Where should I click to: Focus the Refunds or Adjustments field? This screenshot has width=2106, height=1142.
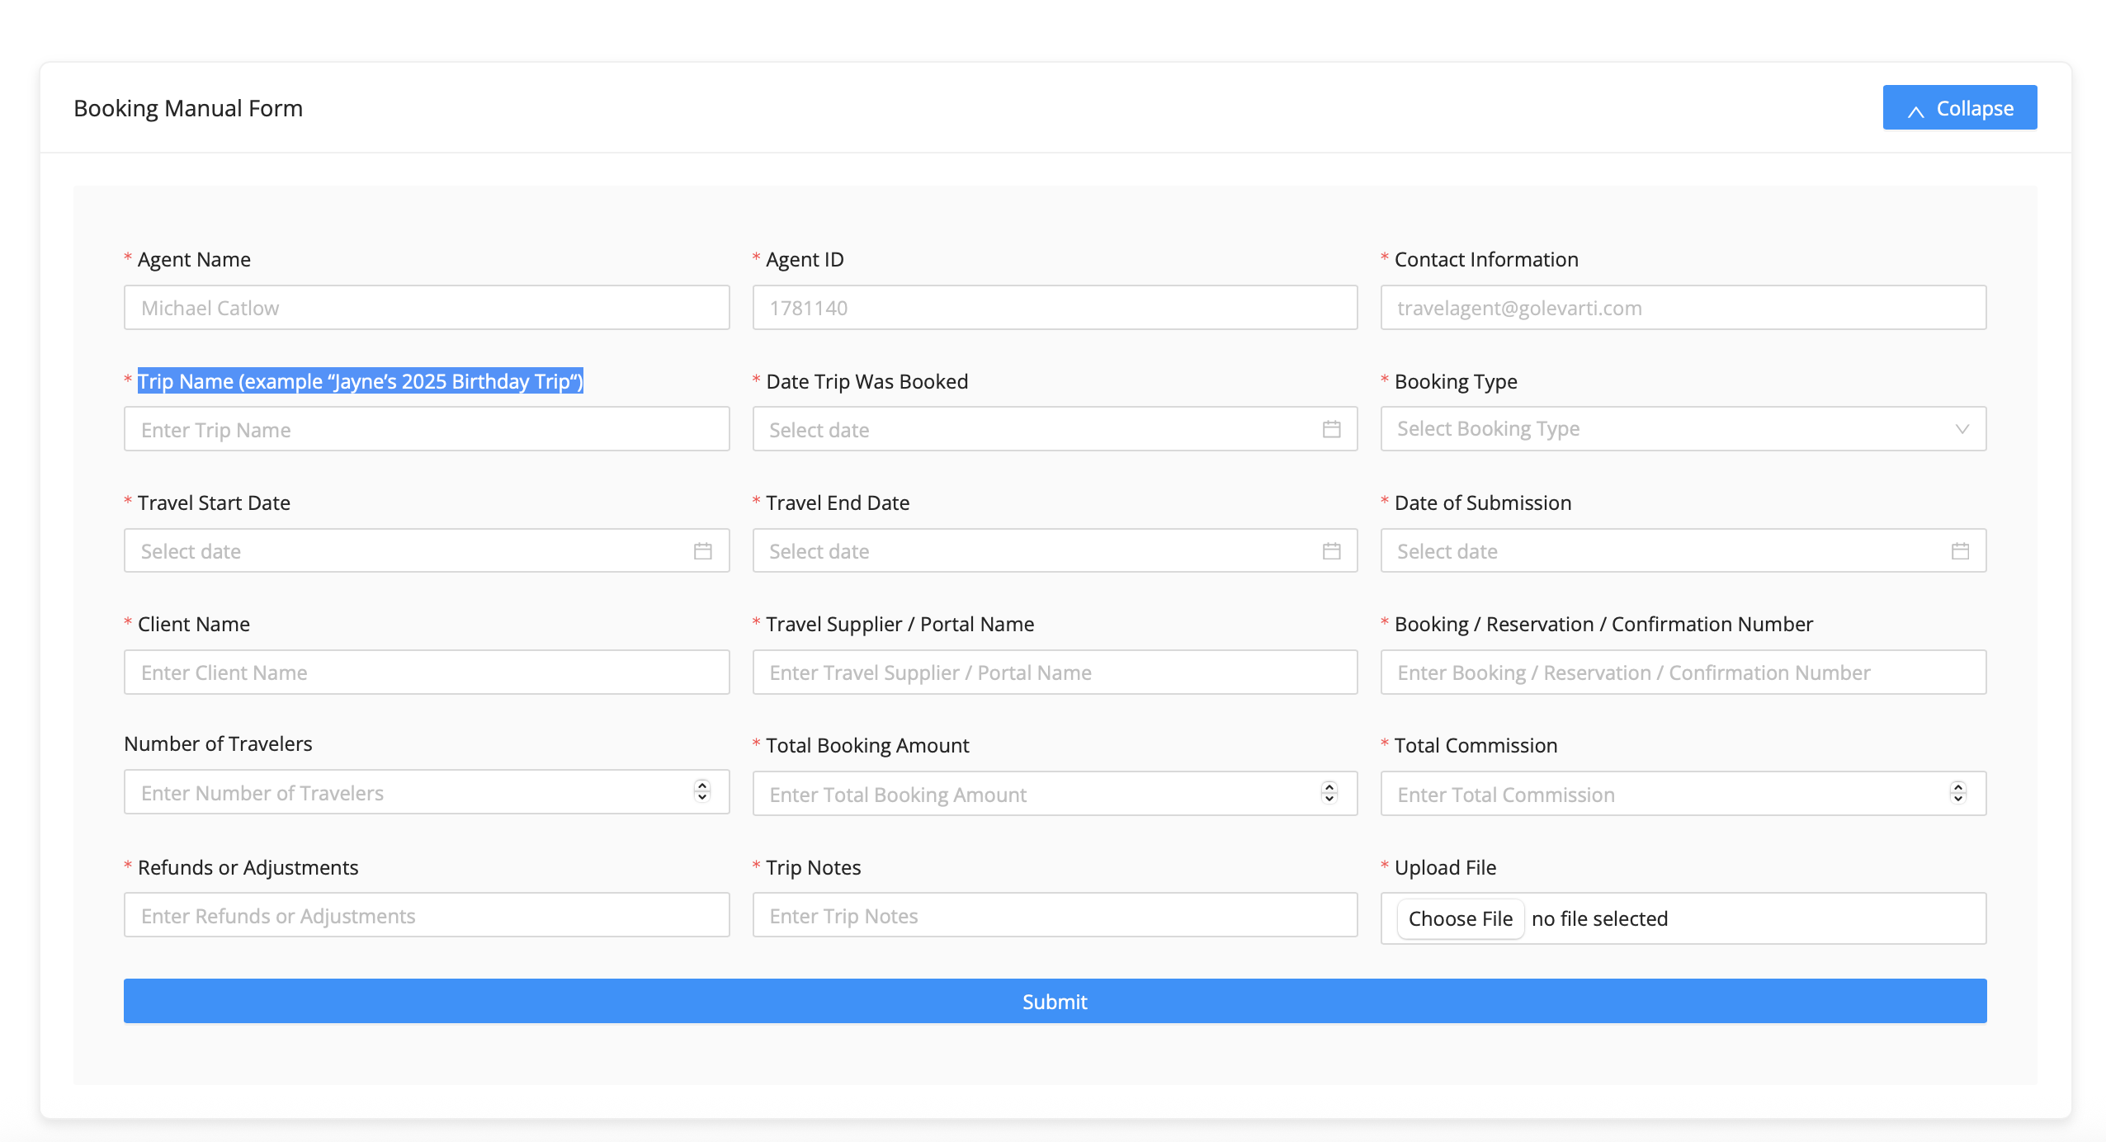[x=426, y=916]
